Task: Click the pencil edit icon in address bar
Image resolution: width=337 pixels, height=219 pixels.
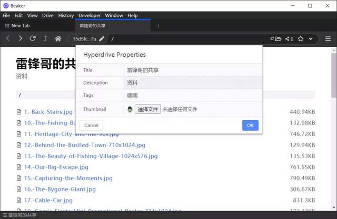Action: pyautogui.click(x=102, y=39)
